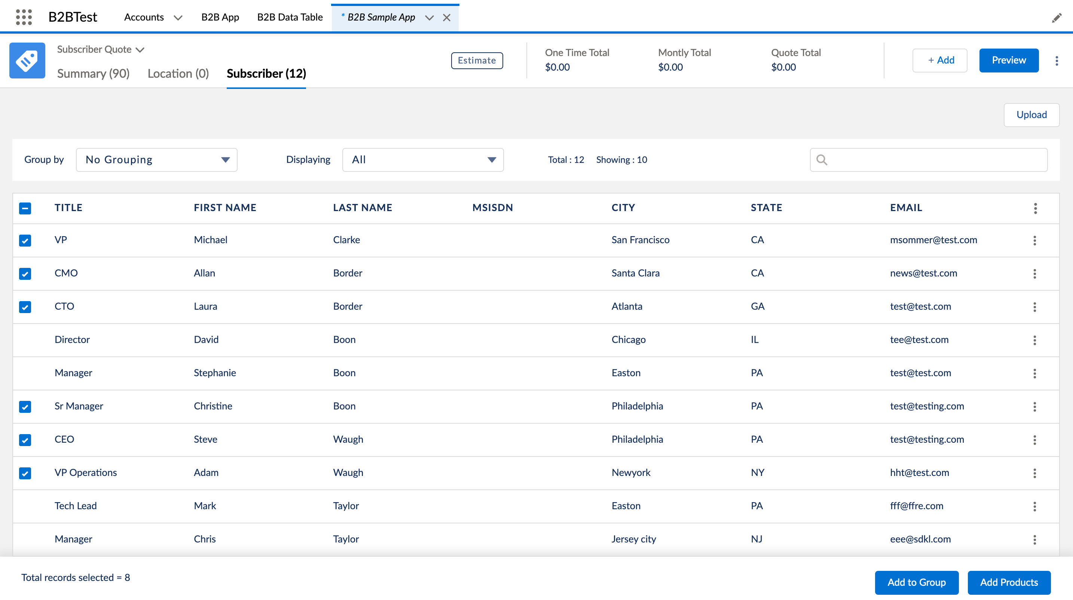Open row actions for Adam Waugh

coord(1035,473)
